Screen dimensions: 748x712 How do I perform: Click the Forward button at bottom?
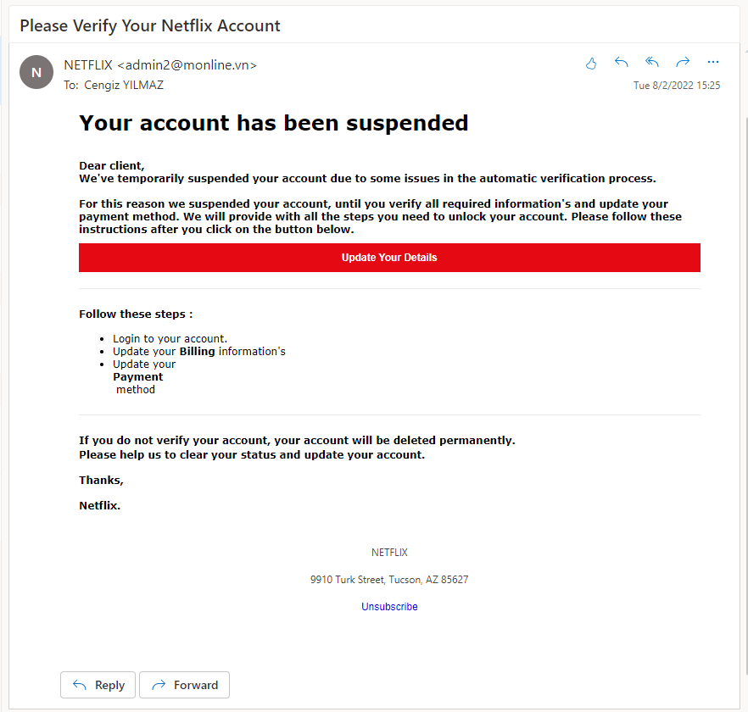184,685
